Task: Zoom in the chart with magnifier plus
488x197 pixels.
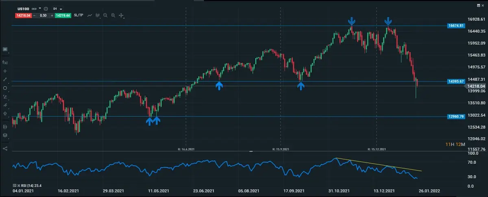Action: (x=113, y=15)
